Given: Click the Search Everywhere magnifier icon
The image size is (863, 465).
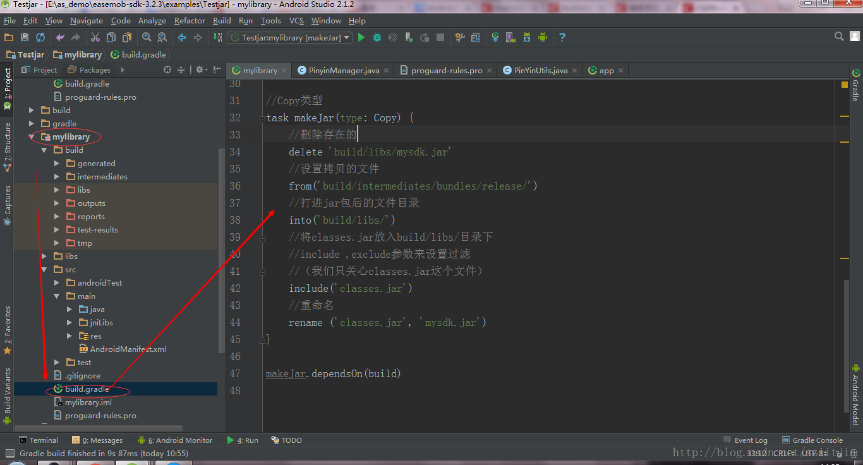Looking at the screenshot, I should coord(839,37).
